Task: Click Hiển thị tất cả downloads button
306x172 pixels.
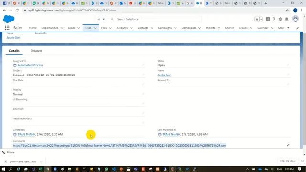Action: (x=288, y=161)
